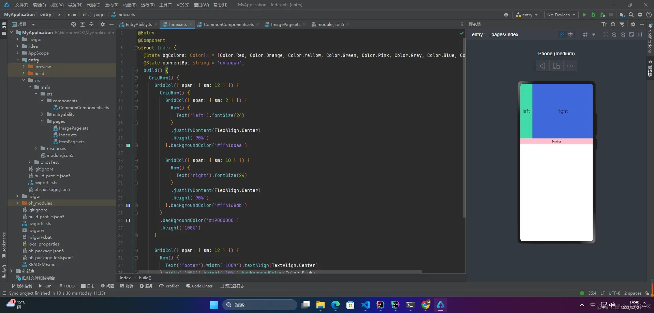Screen dimensions: 654x313
Task: Click the editor horizontal scrollbar
Action: [x=280, y=272]
